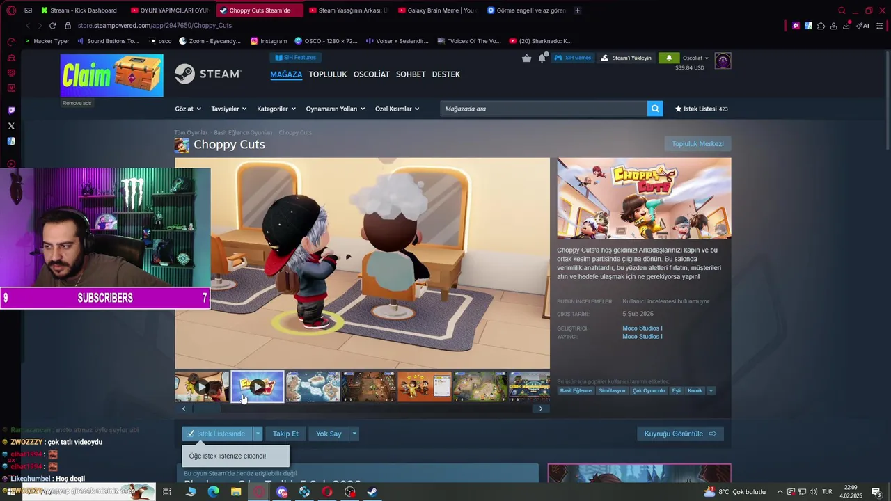Open the Steam shopping cart basket icon
891x501 pixels.
526,58
